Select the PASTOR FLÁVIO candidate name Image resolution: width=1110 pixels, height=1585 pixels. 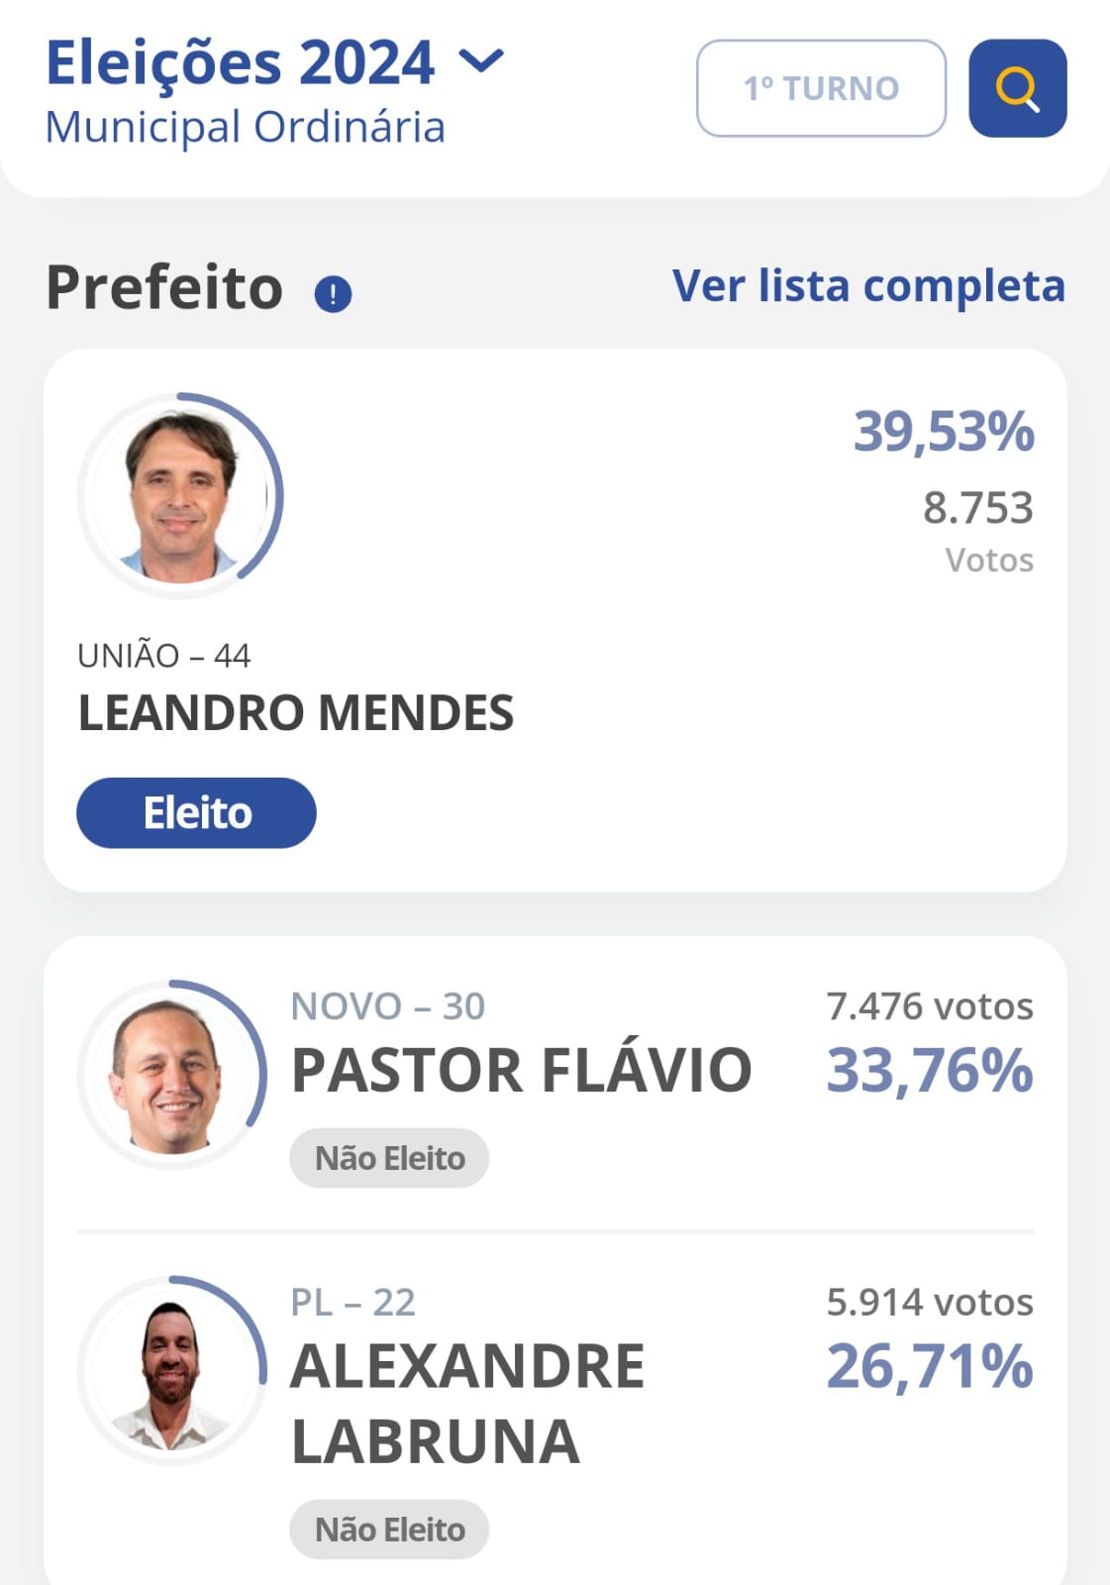click(522, 1071)
